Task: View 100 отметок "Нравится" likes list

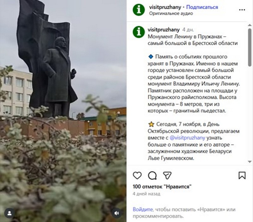Action: pyautogui.click(x=162, y=187)
